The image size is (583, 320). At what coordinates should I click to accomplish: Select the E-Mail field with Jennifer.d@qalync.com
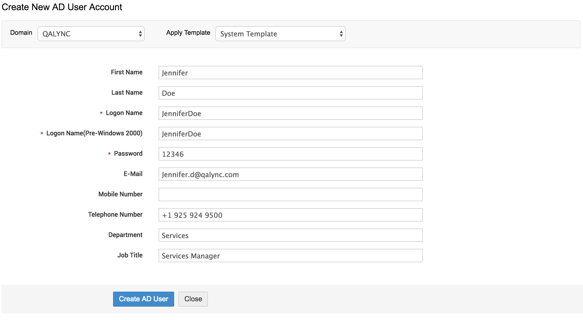pyautogui.click(x=290, y=174)
